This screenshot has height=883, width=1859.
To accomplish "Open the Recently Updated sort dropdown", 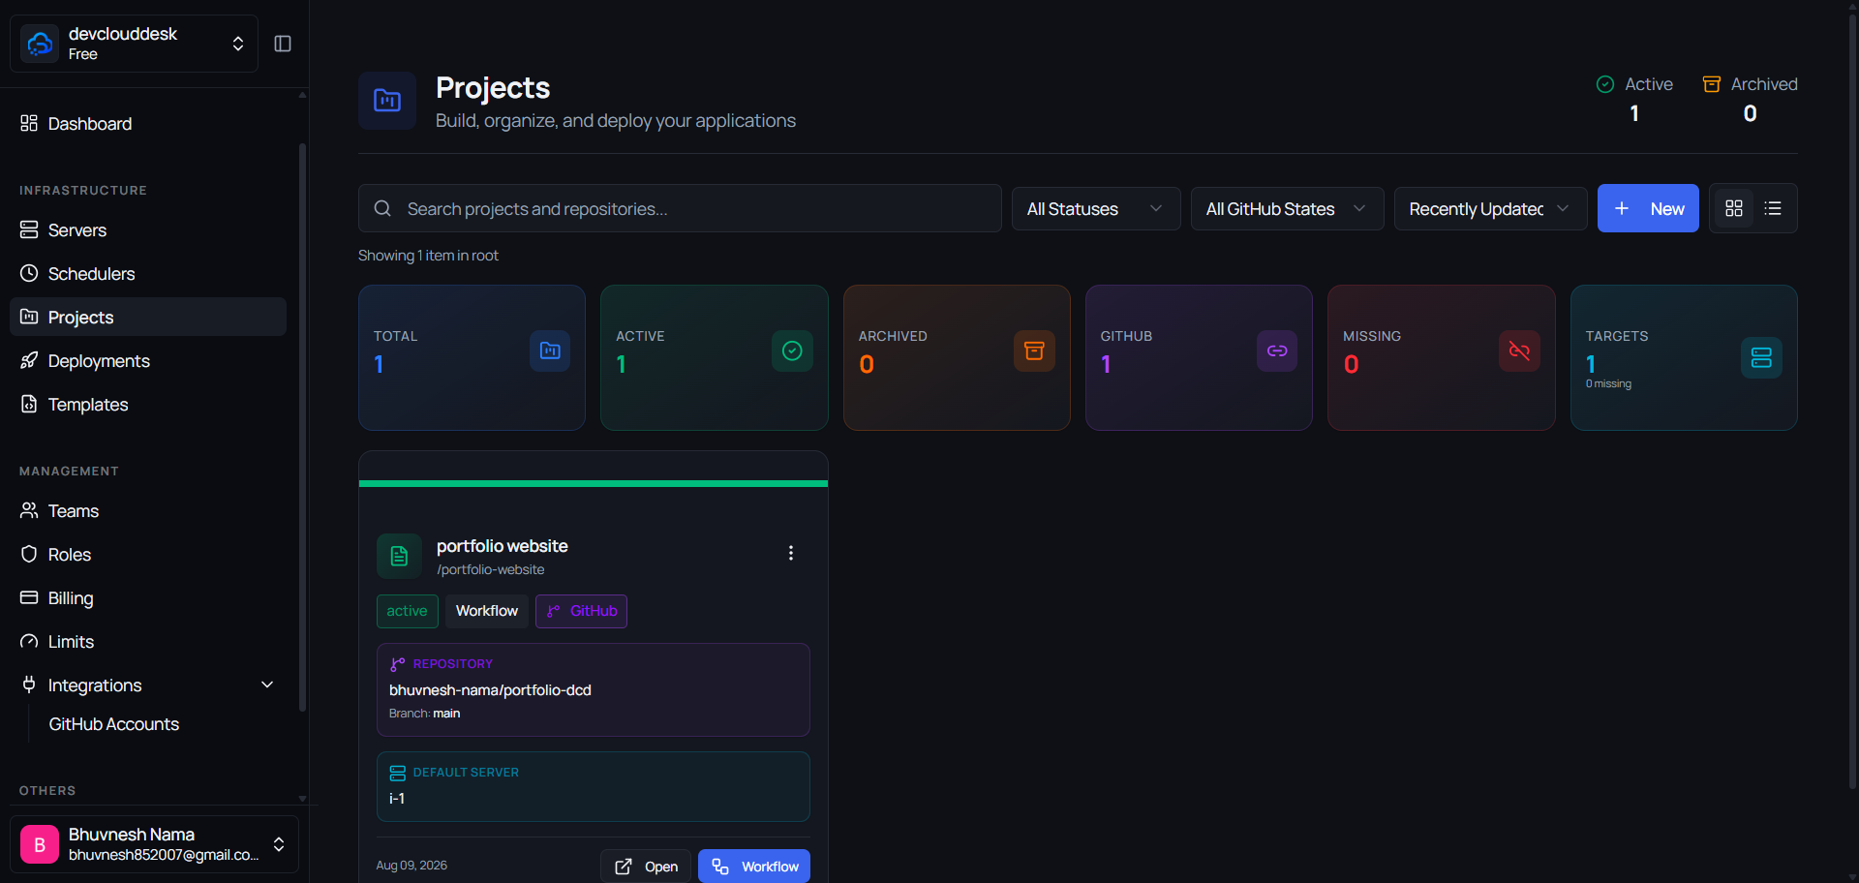I will pyautogui.click(x=1490, y=209).
